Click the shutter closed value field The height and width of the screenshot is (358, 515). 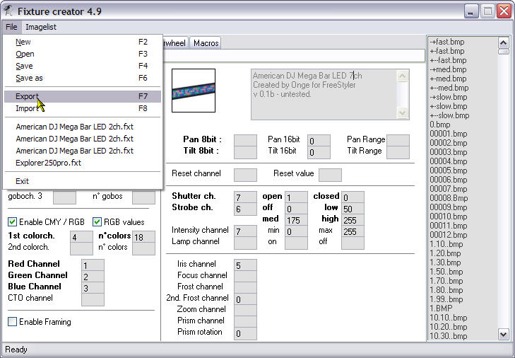point(353,197)
